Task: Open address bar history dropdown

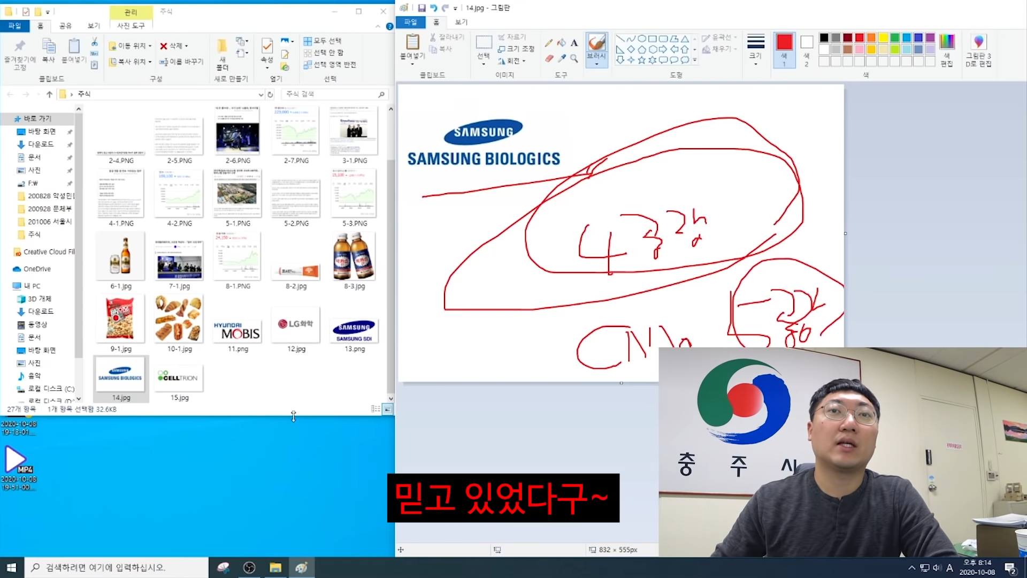Action: [260, 94]
